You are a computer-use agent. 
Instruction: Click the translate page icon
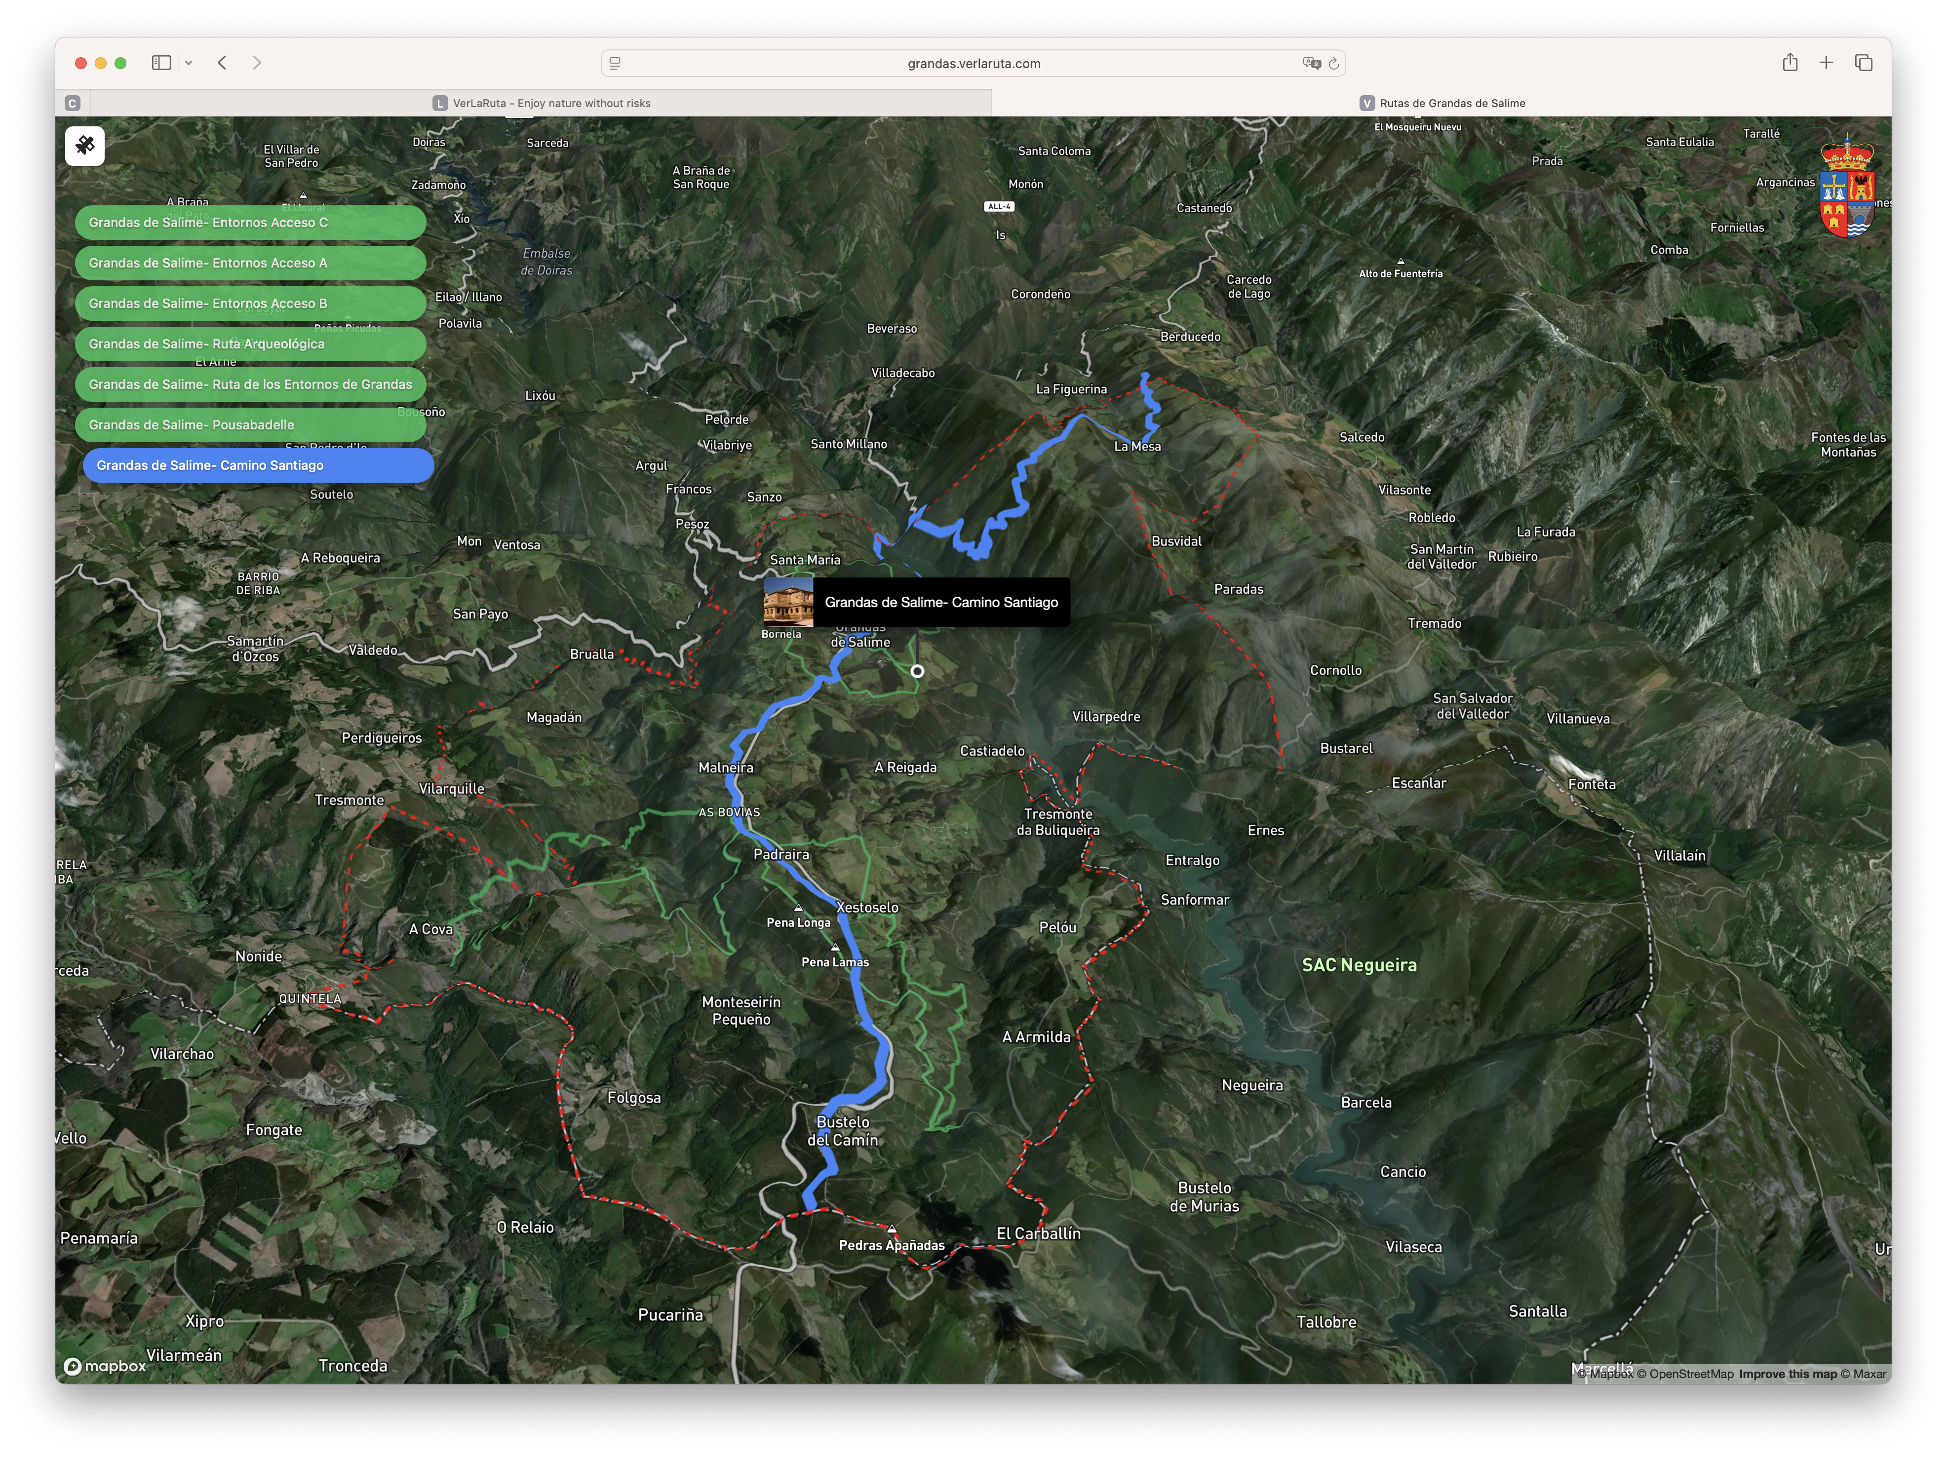tap(1312, 63)
